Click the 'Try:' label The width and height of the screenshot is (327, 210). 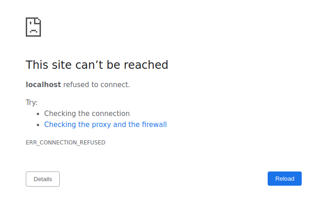pyautogui.click(x=32, y=102)
